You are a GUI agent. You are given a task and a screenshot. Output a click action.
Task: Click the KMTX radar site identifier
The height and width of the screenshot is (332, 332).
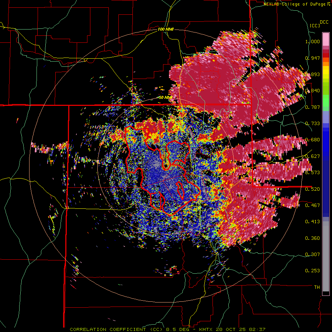(x=207, y=329)
